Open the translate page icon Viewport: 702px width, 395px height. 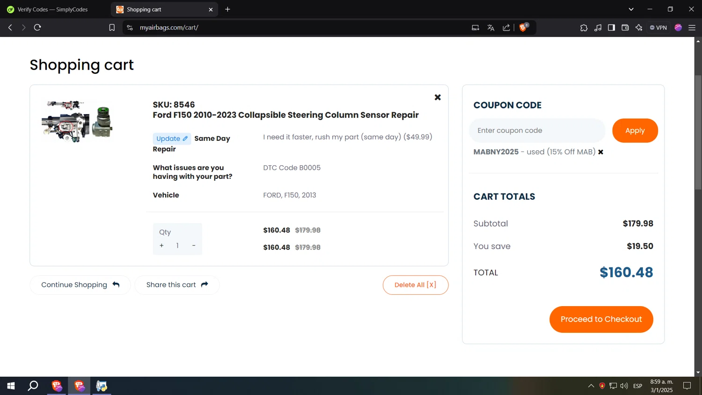491,28
